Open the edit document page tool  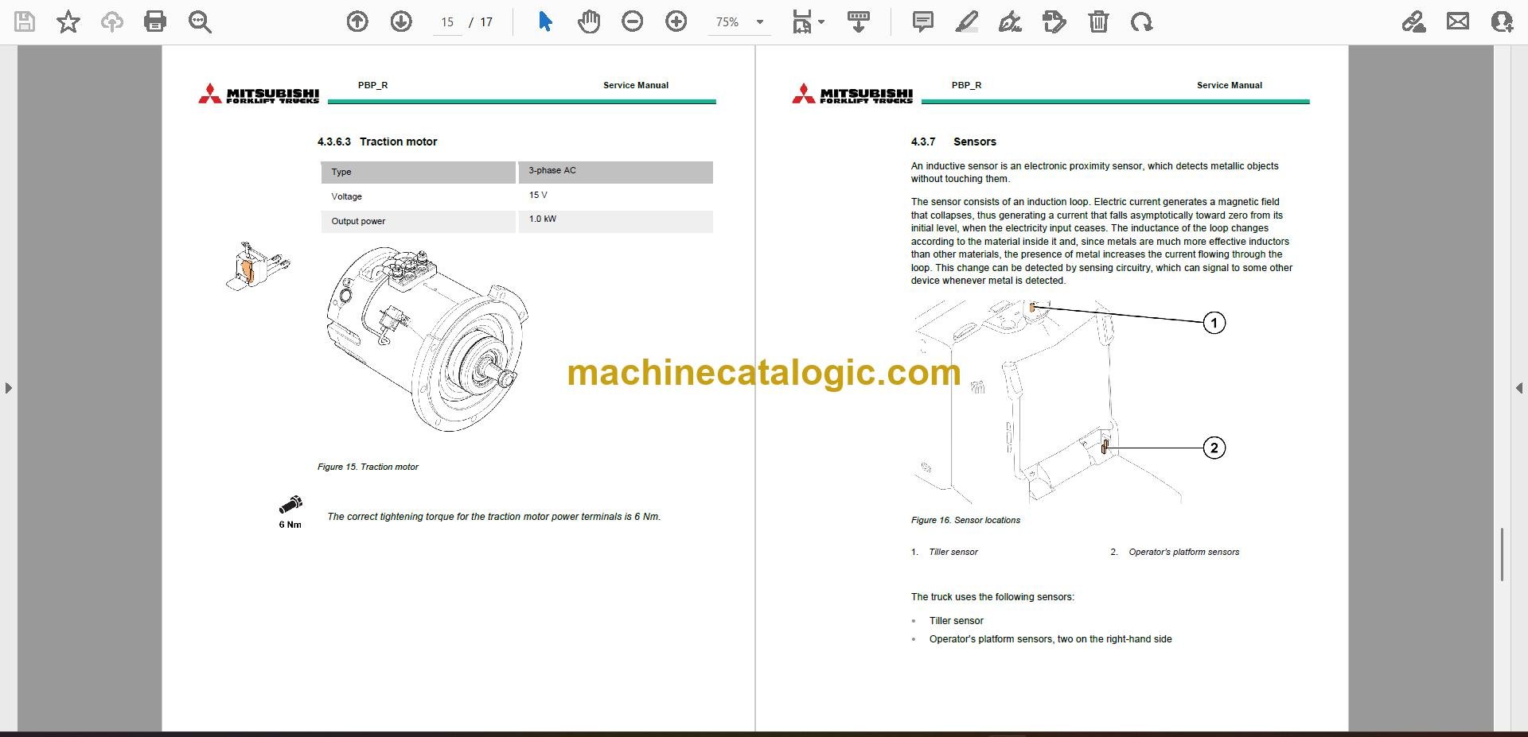coord(1054,21)
